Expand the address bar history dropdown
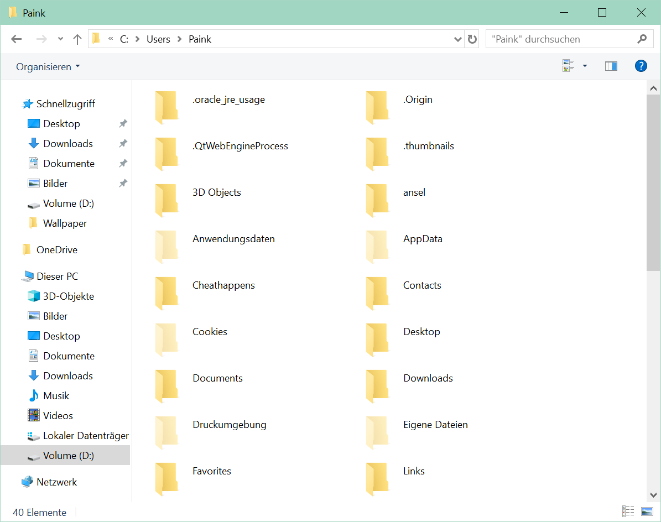The width and height of the screenshot is (661, 522). (x=458, y=39)
